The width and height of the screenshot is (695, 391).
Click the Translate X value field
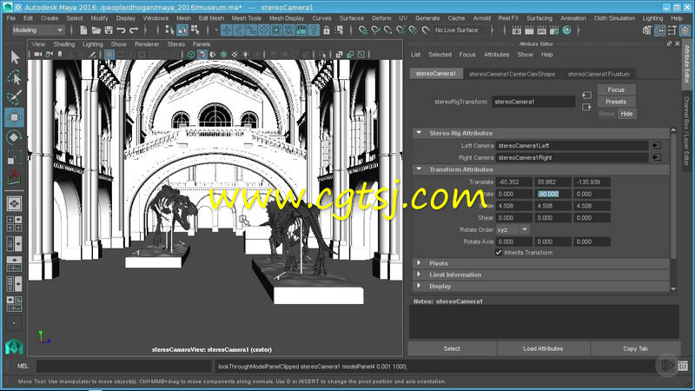tap(513, 182)
